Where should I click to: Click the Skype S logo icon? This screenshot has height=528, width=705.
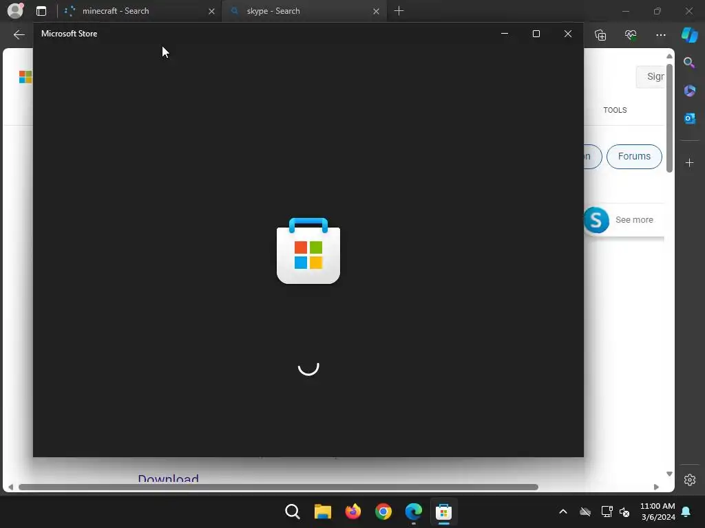596,220
